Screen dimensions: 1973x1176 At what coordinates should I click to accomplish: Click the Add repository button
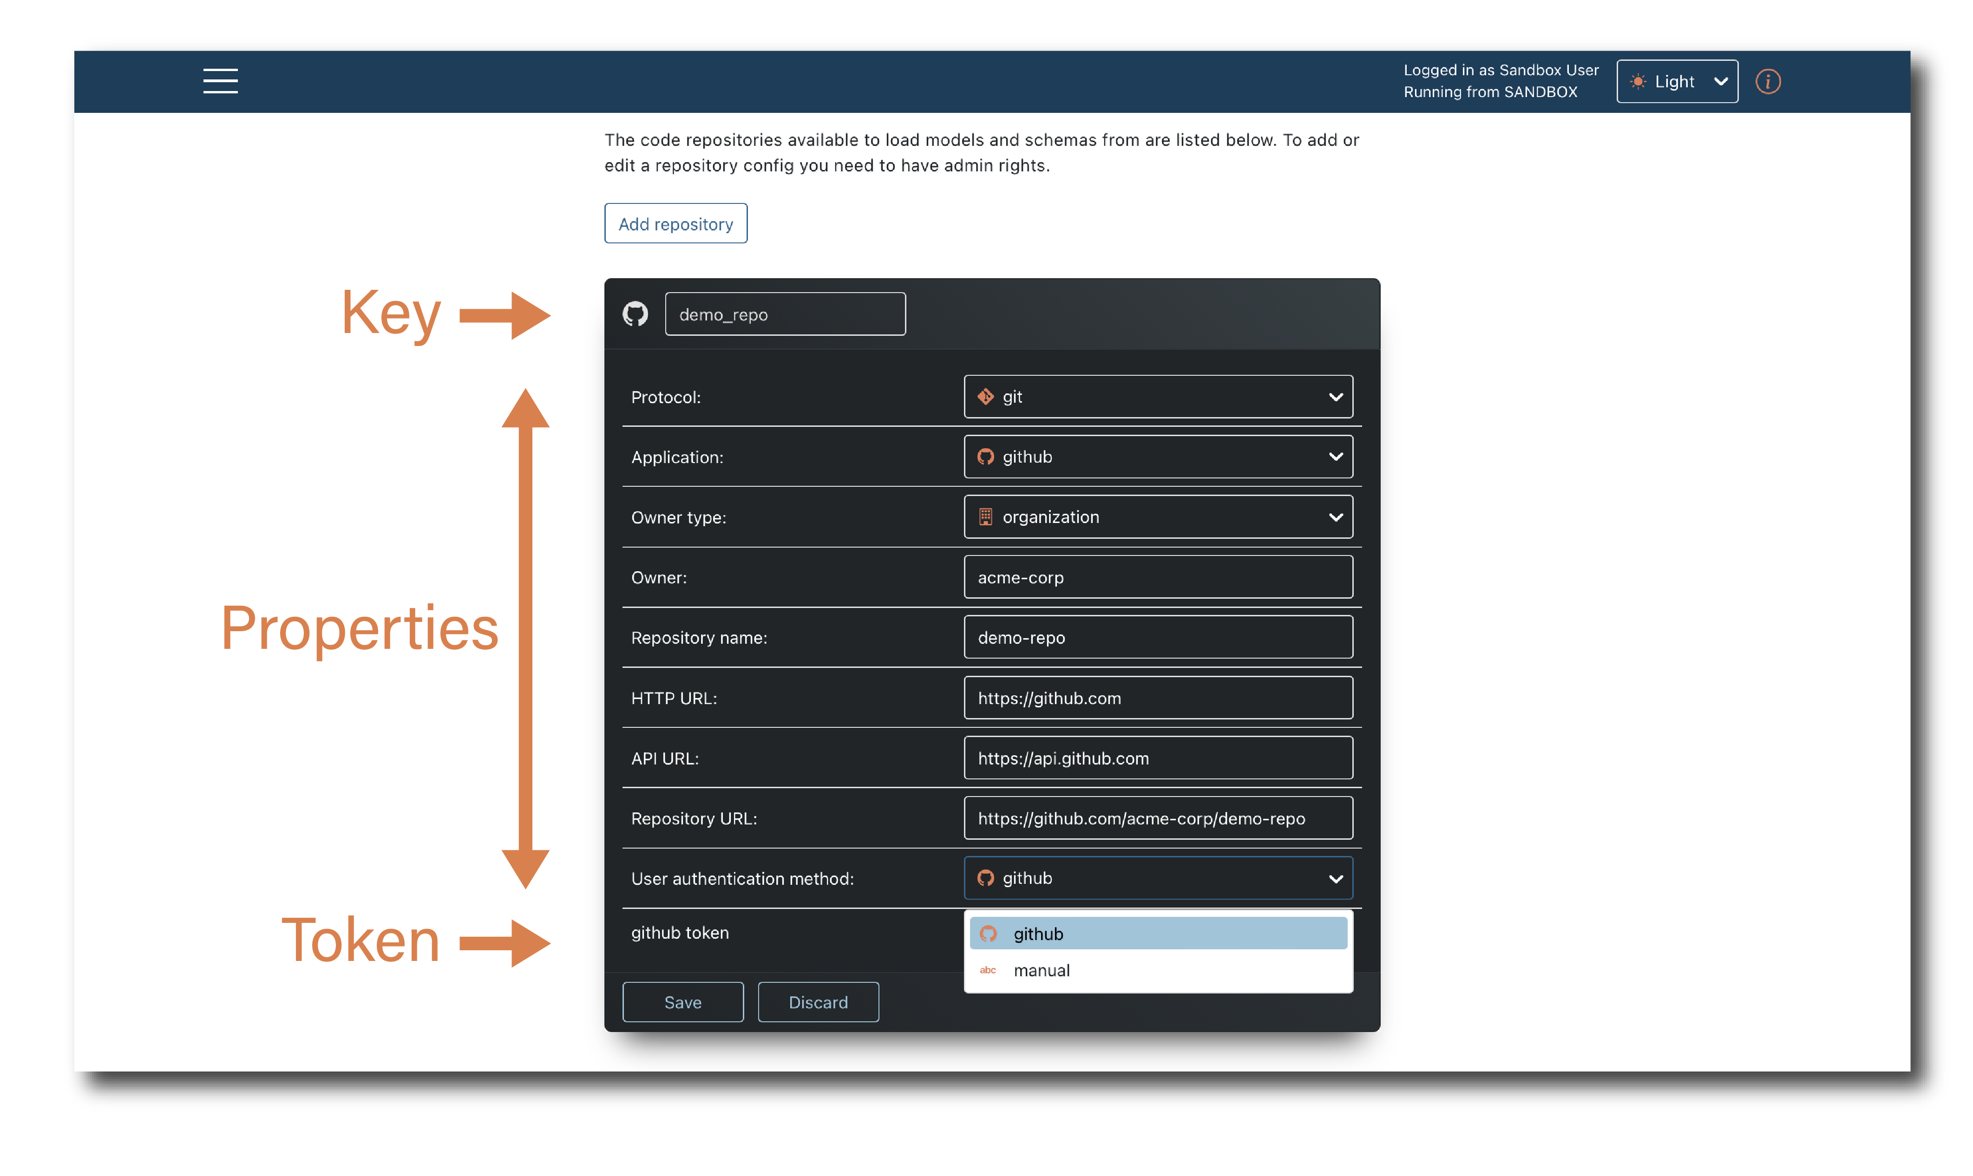click(675, 223)
